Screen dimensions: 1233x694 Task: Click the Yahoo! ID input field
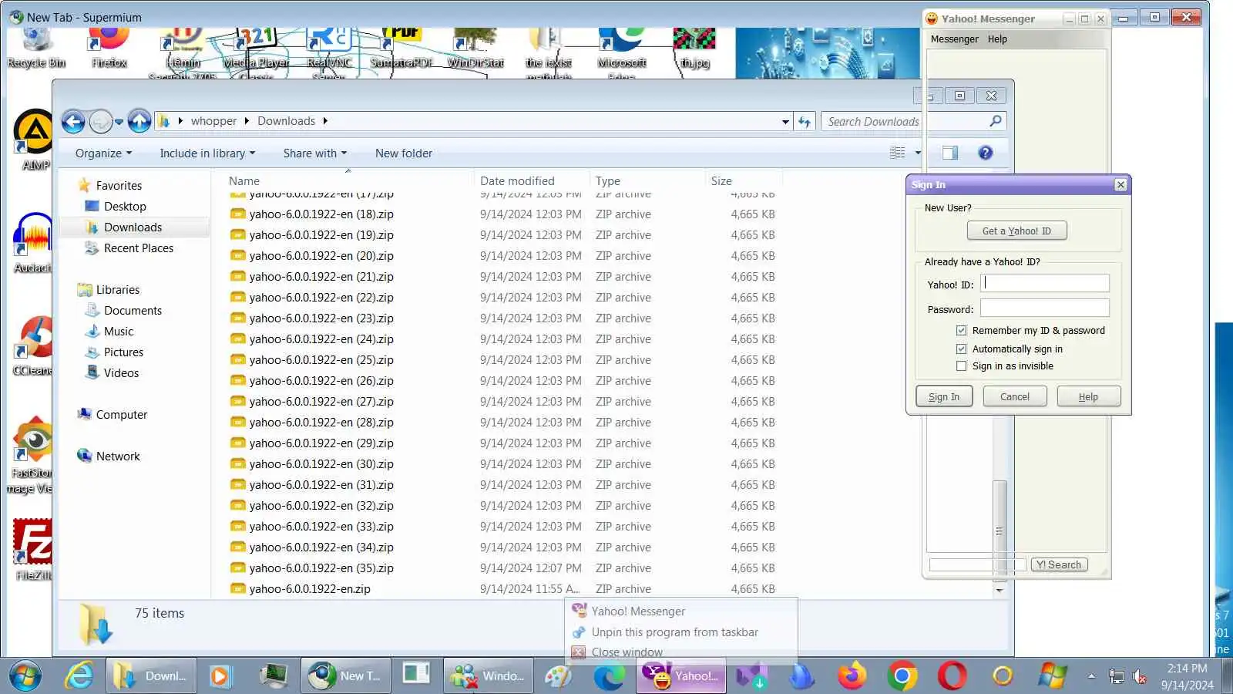[x=1044, y=283]
